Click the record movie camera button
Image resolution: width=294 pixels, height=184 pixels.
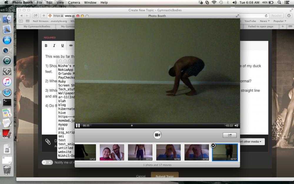tap(157, 135)
